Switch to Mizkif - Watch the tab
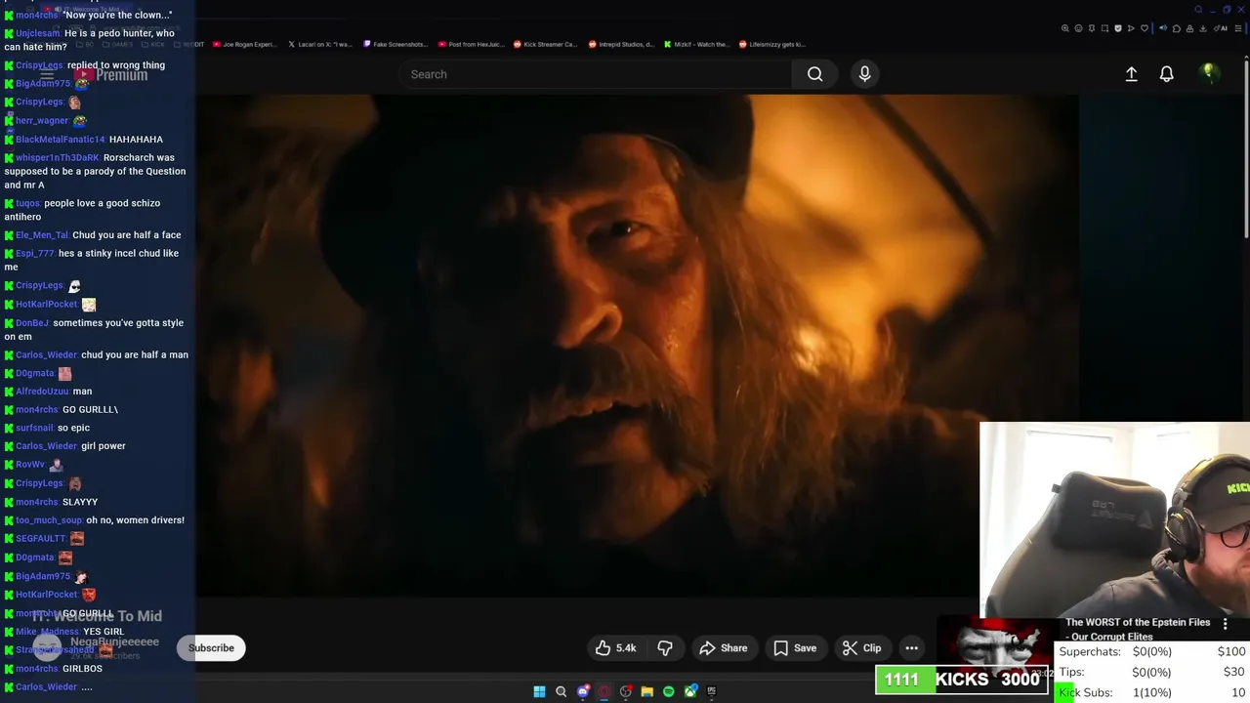The image size is (1250, 703). (696, 44)
